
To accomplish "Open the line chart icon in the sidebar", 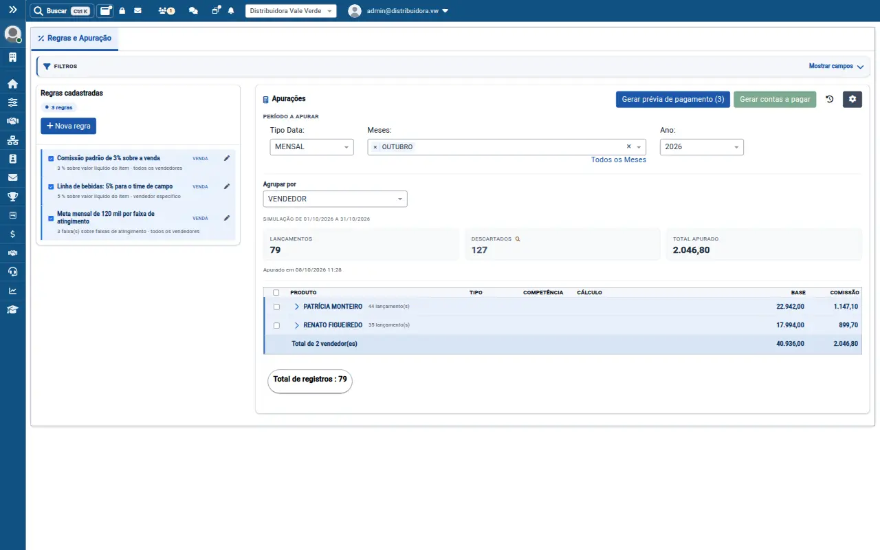I will click(12, 290).
